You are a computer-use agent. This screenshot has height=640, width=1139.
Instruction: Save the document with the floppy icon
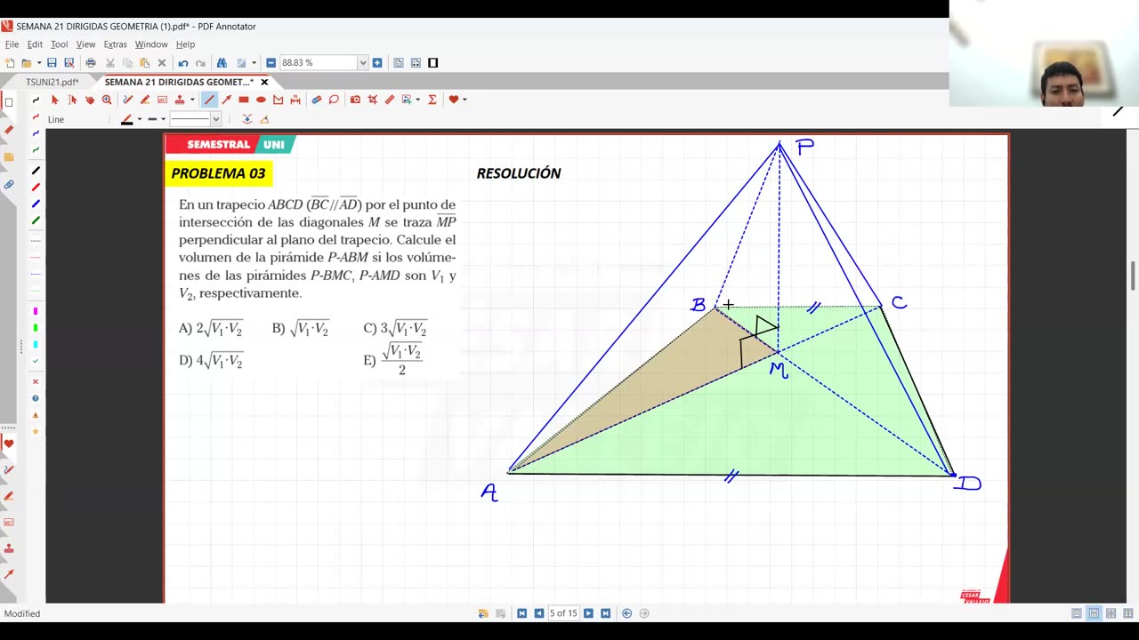52,63
